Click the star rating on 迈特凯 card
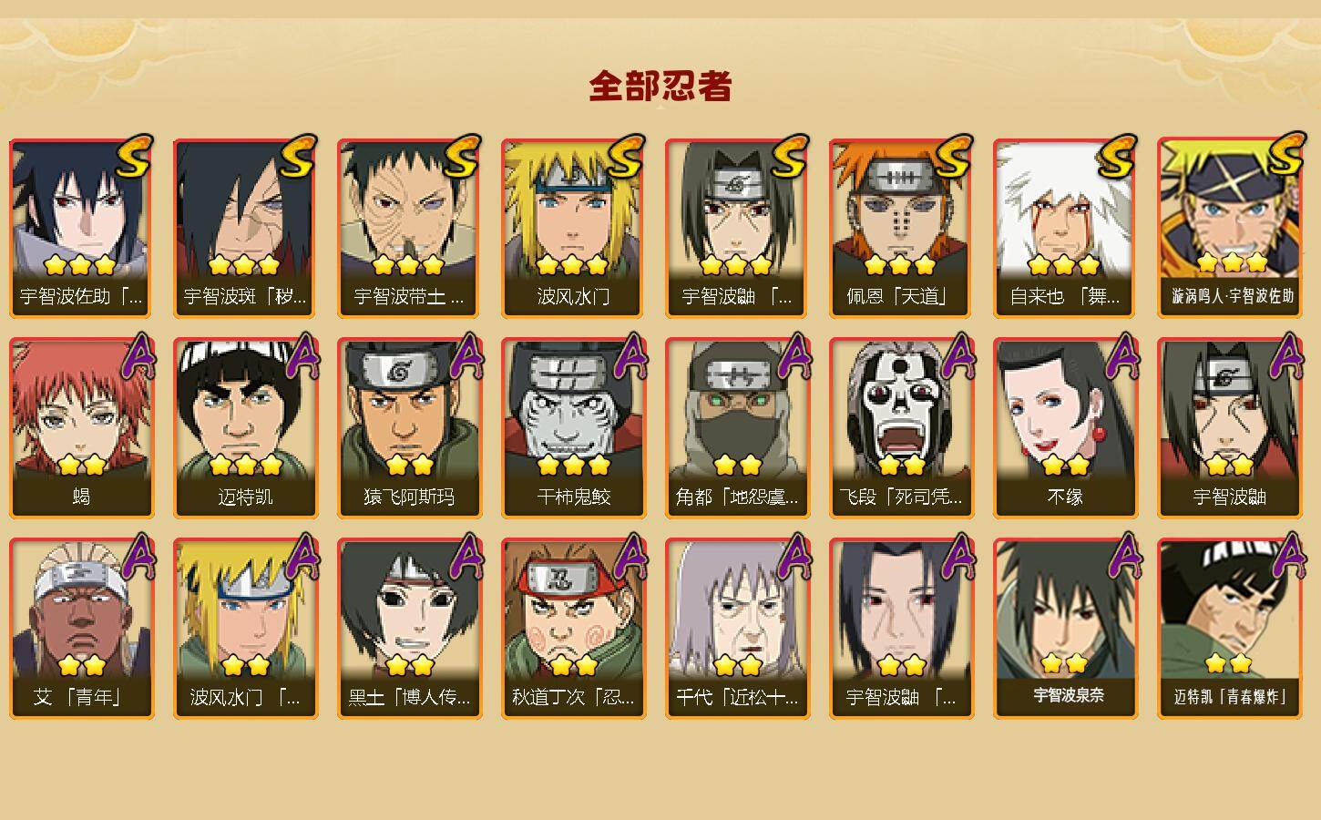1321x820 pixels. [245, 466]
